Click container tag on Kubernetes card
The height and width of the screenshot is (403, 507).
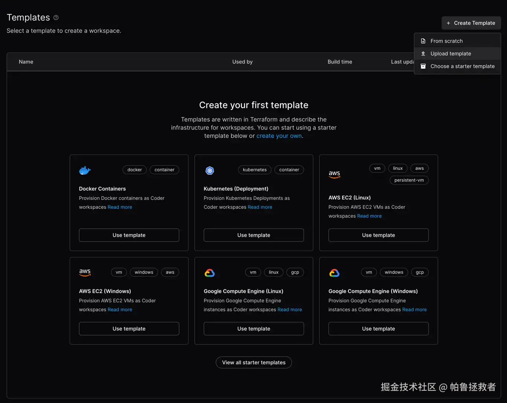(289, 170)
